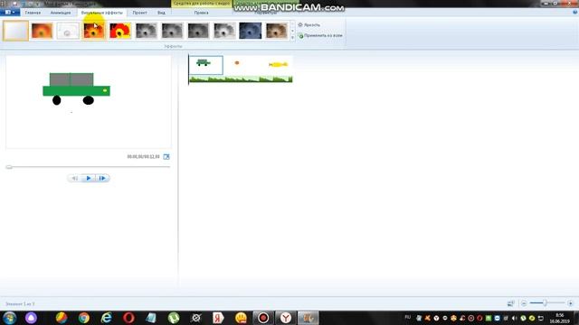Click the preview monitor with green car
This screenshot has width=579, height=325.
[x=89, y=102]
